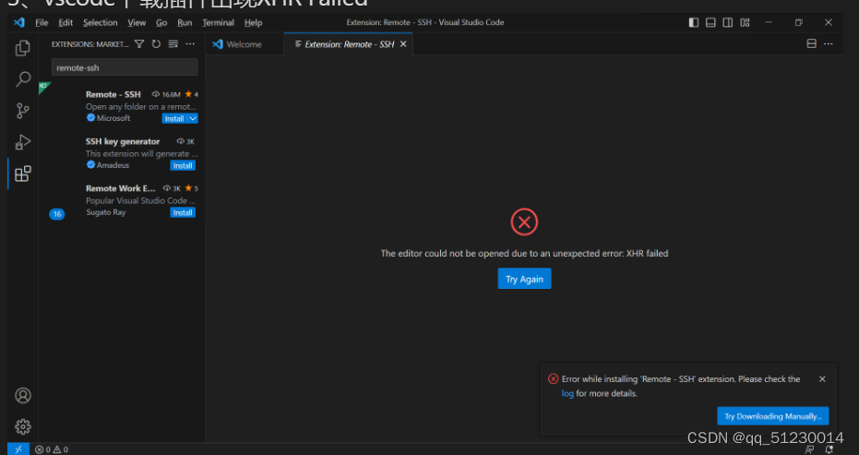Dismiss the install error notification

pyautogui.click(x=822, y=378)
